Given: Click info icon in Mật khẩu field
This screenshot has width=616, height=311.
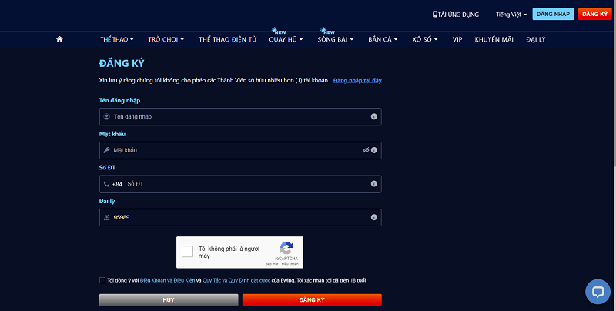Looking at the screenshot, I should tap(373, 150).
